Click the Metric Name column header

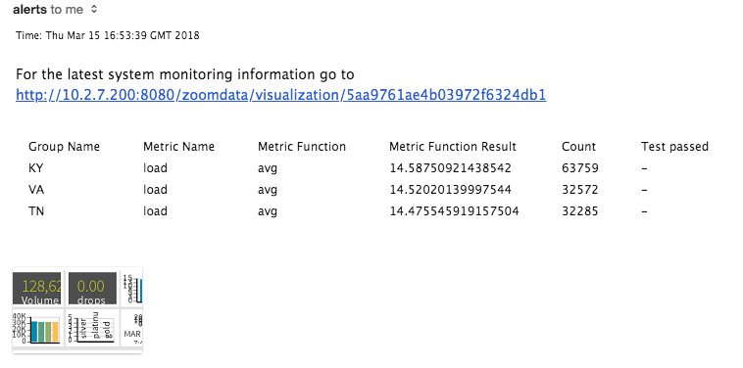pyautogui.click(x=178, y=147)
